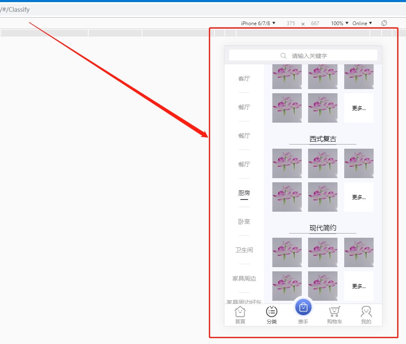Screen dimensions: 406x344
Task: Click the 现代简约 section heading
Action: coord(323,228)
